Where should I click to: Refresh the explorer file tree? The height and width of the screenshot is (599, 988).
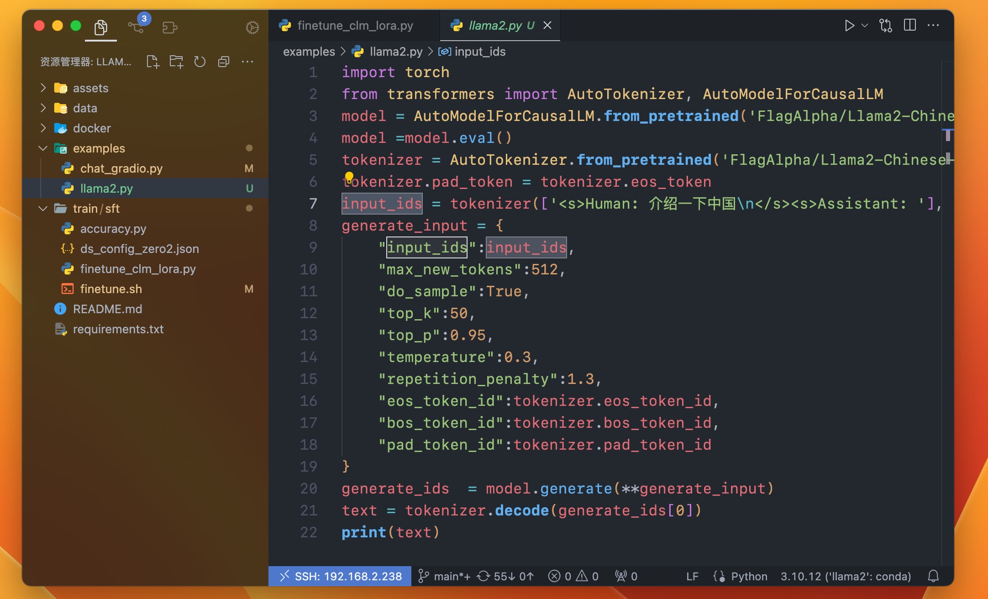pos(200,62)
